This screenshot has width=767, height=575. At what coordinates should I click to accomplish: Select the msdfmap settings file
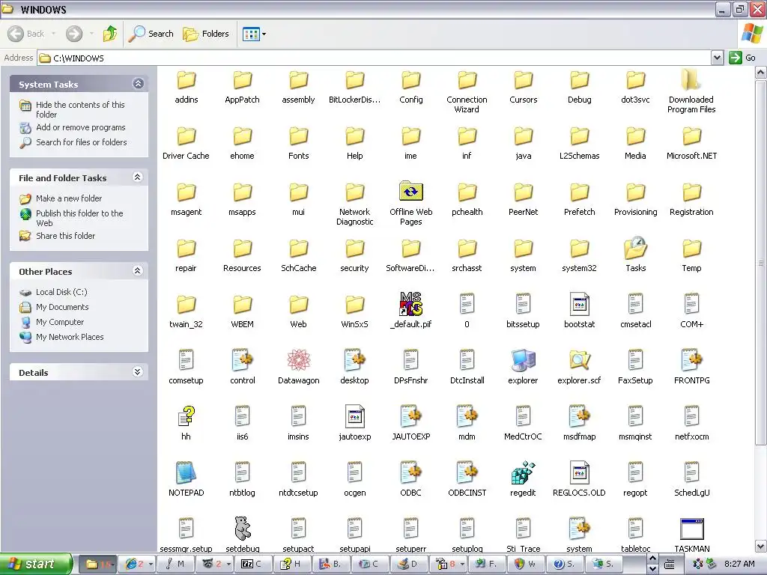[579, 416]
